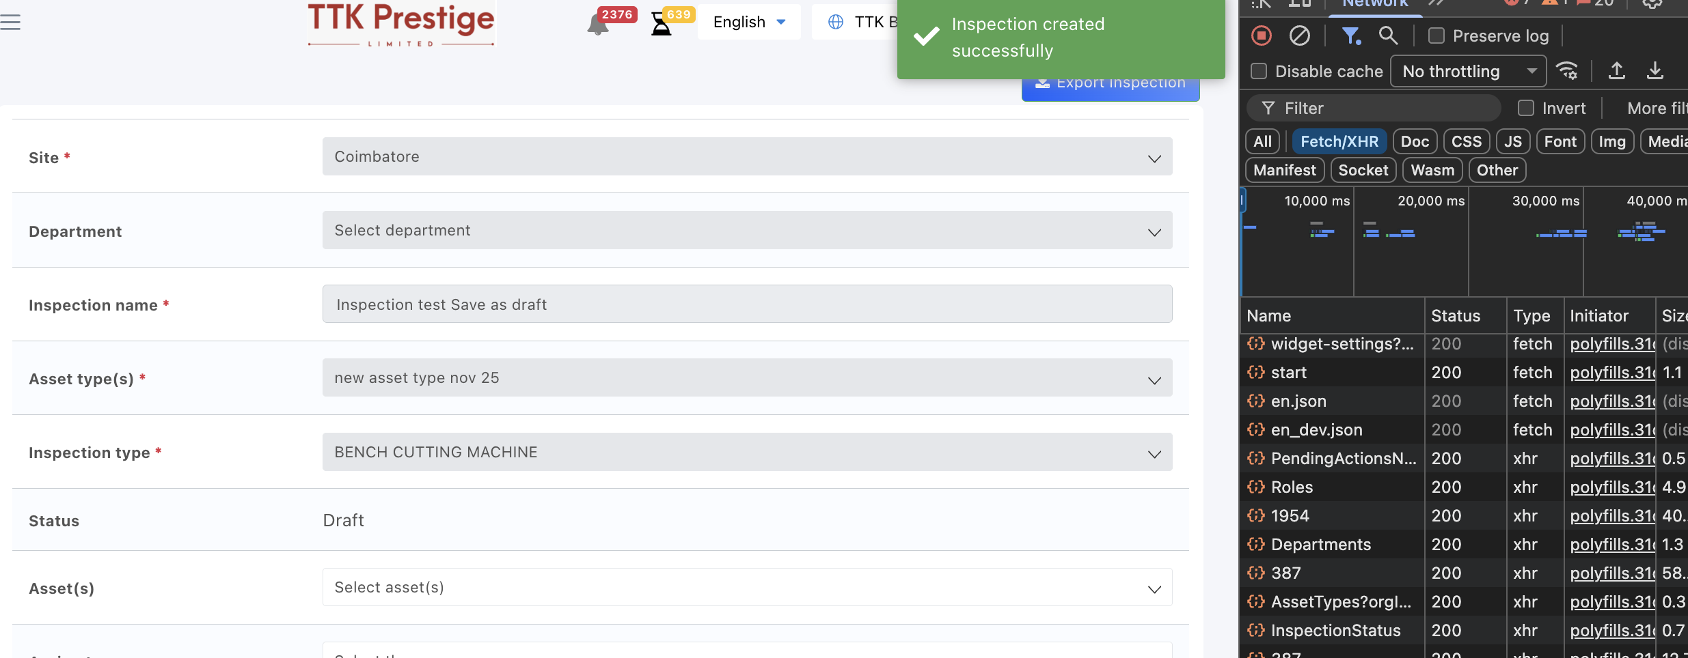The image size is (1688, 658).
Task: Select the CSS filter tab
Action: click(x=1466, y=141)
